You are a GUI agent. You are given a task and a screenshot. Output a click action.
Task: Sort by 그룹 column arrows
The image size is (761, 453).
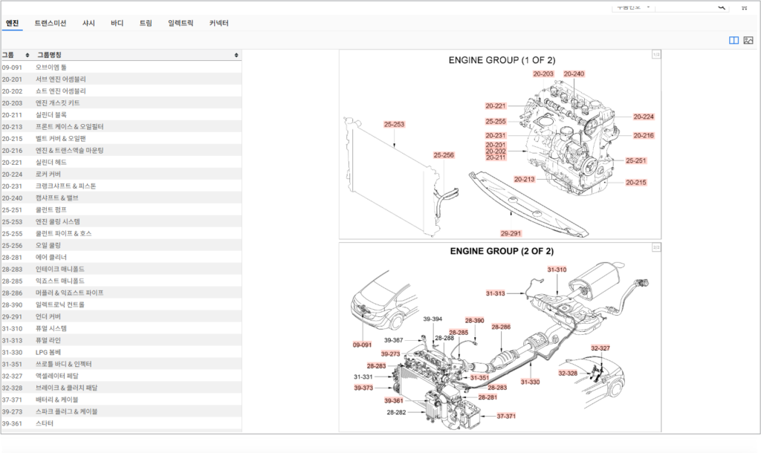click(x=27, y=55)
